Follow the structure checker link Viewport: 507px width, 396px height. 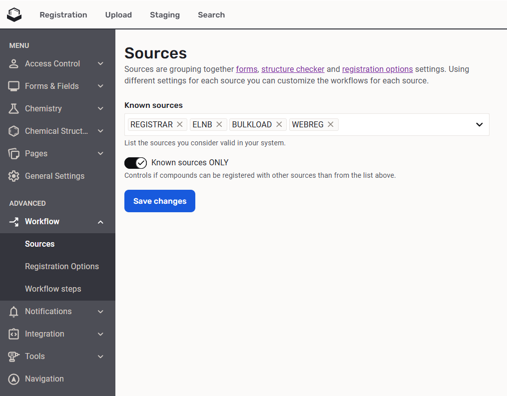293,69
